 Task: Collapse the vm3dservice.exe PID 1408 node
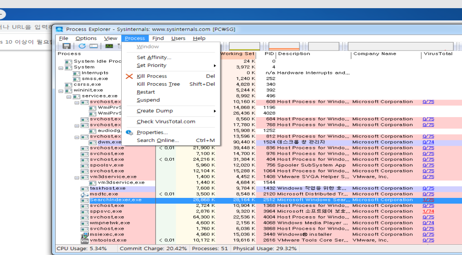click(77, 177)
